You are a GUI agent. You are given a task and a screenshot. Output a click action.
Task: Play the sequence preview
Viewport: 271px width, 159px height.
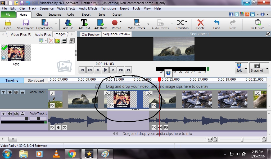(105, 70)
